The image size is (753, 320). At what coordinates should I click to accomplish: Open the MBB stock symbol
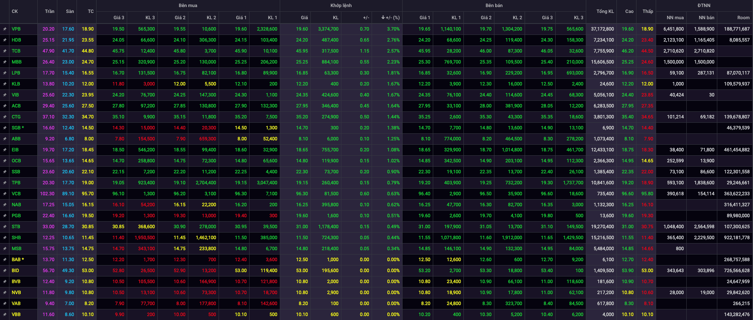coord(16,62)
